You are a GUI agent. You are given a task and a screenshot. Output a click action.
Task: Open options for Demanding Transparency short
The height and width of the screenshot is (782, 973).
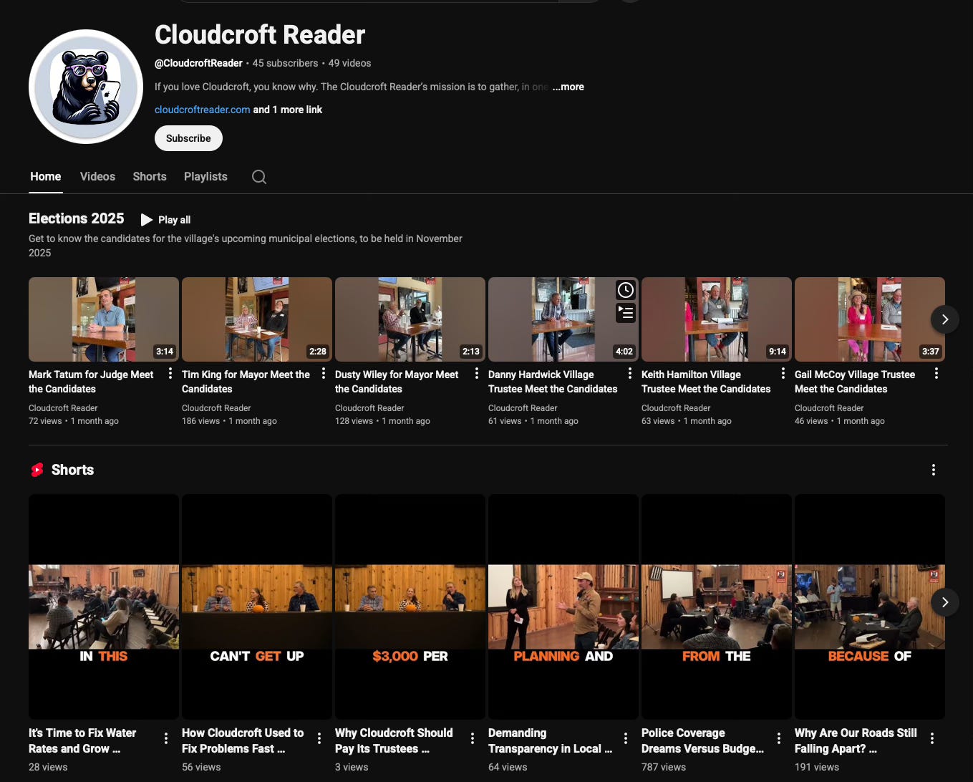point(626,738)
